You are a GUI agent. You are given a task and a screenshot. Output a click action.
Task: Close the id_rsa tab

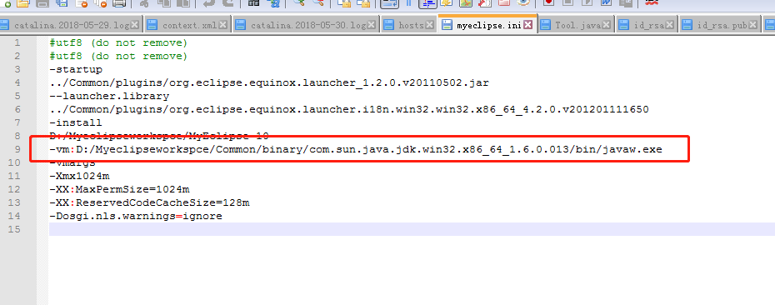pos(670,25)
